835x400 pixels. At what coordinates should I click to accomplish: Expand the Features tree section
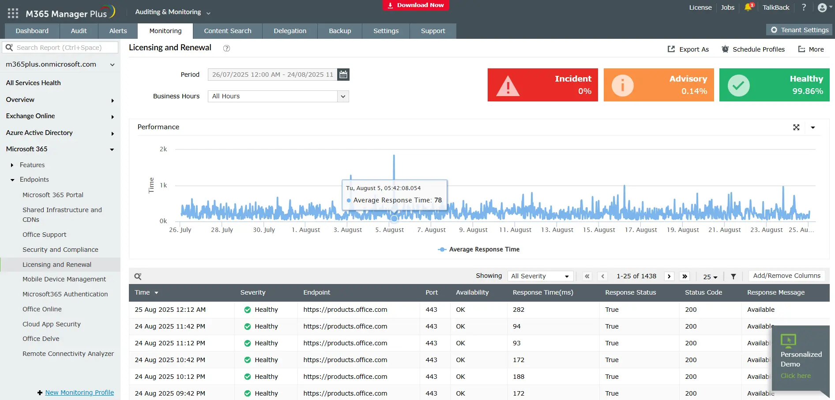click(12, 165)
